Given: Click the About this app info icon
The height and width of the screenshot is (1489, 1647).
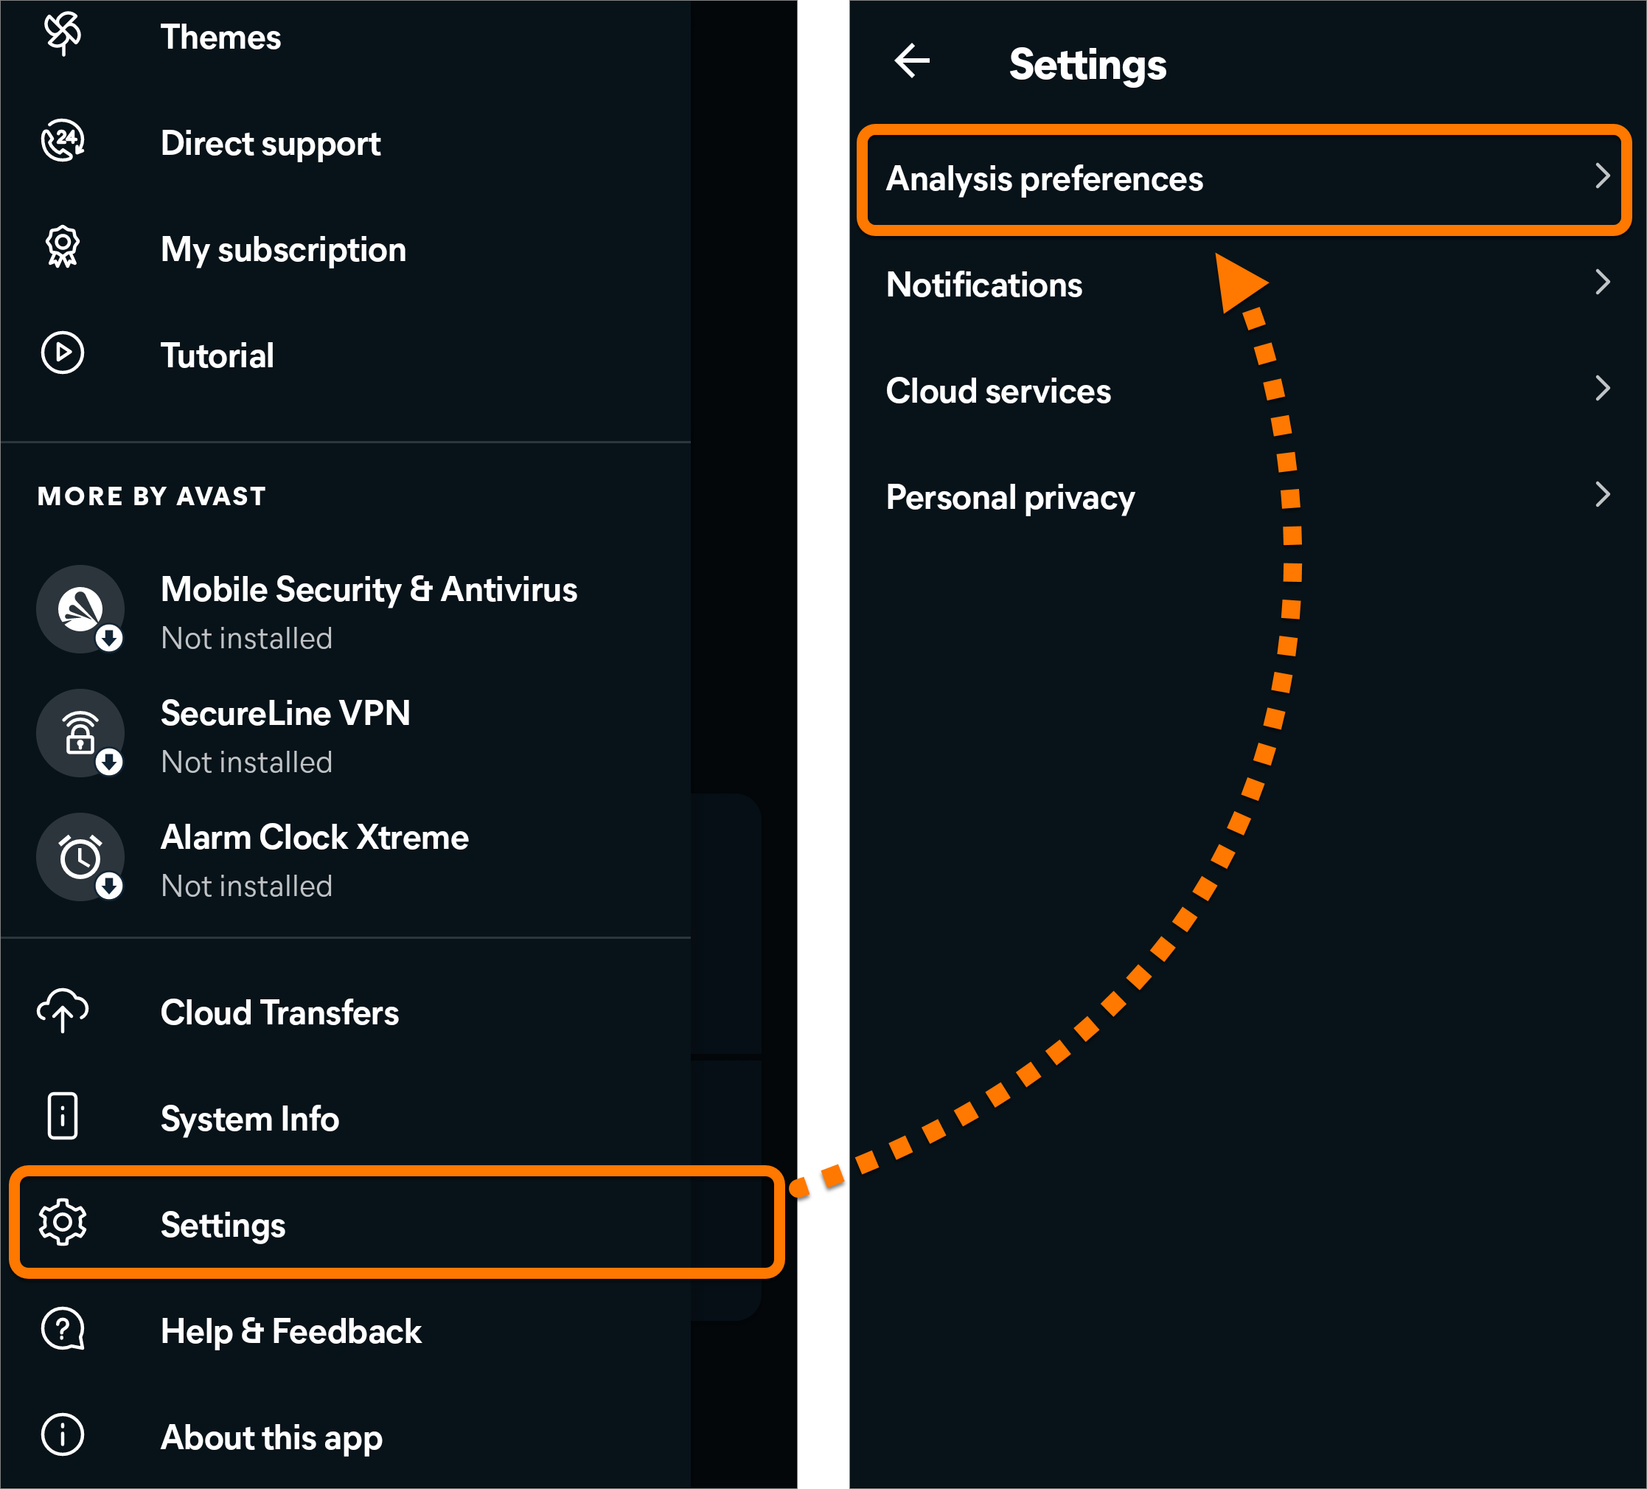Looking at the screenshot, I should pos(63,1435).
